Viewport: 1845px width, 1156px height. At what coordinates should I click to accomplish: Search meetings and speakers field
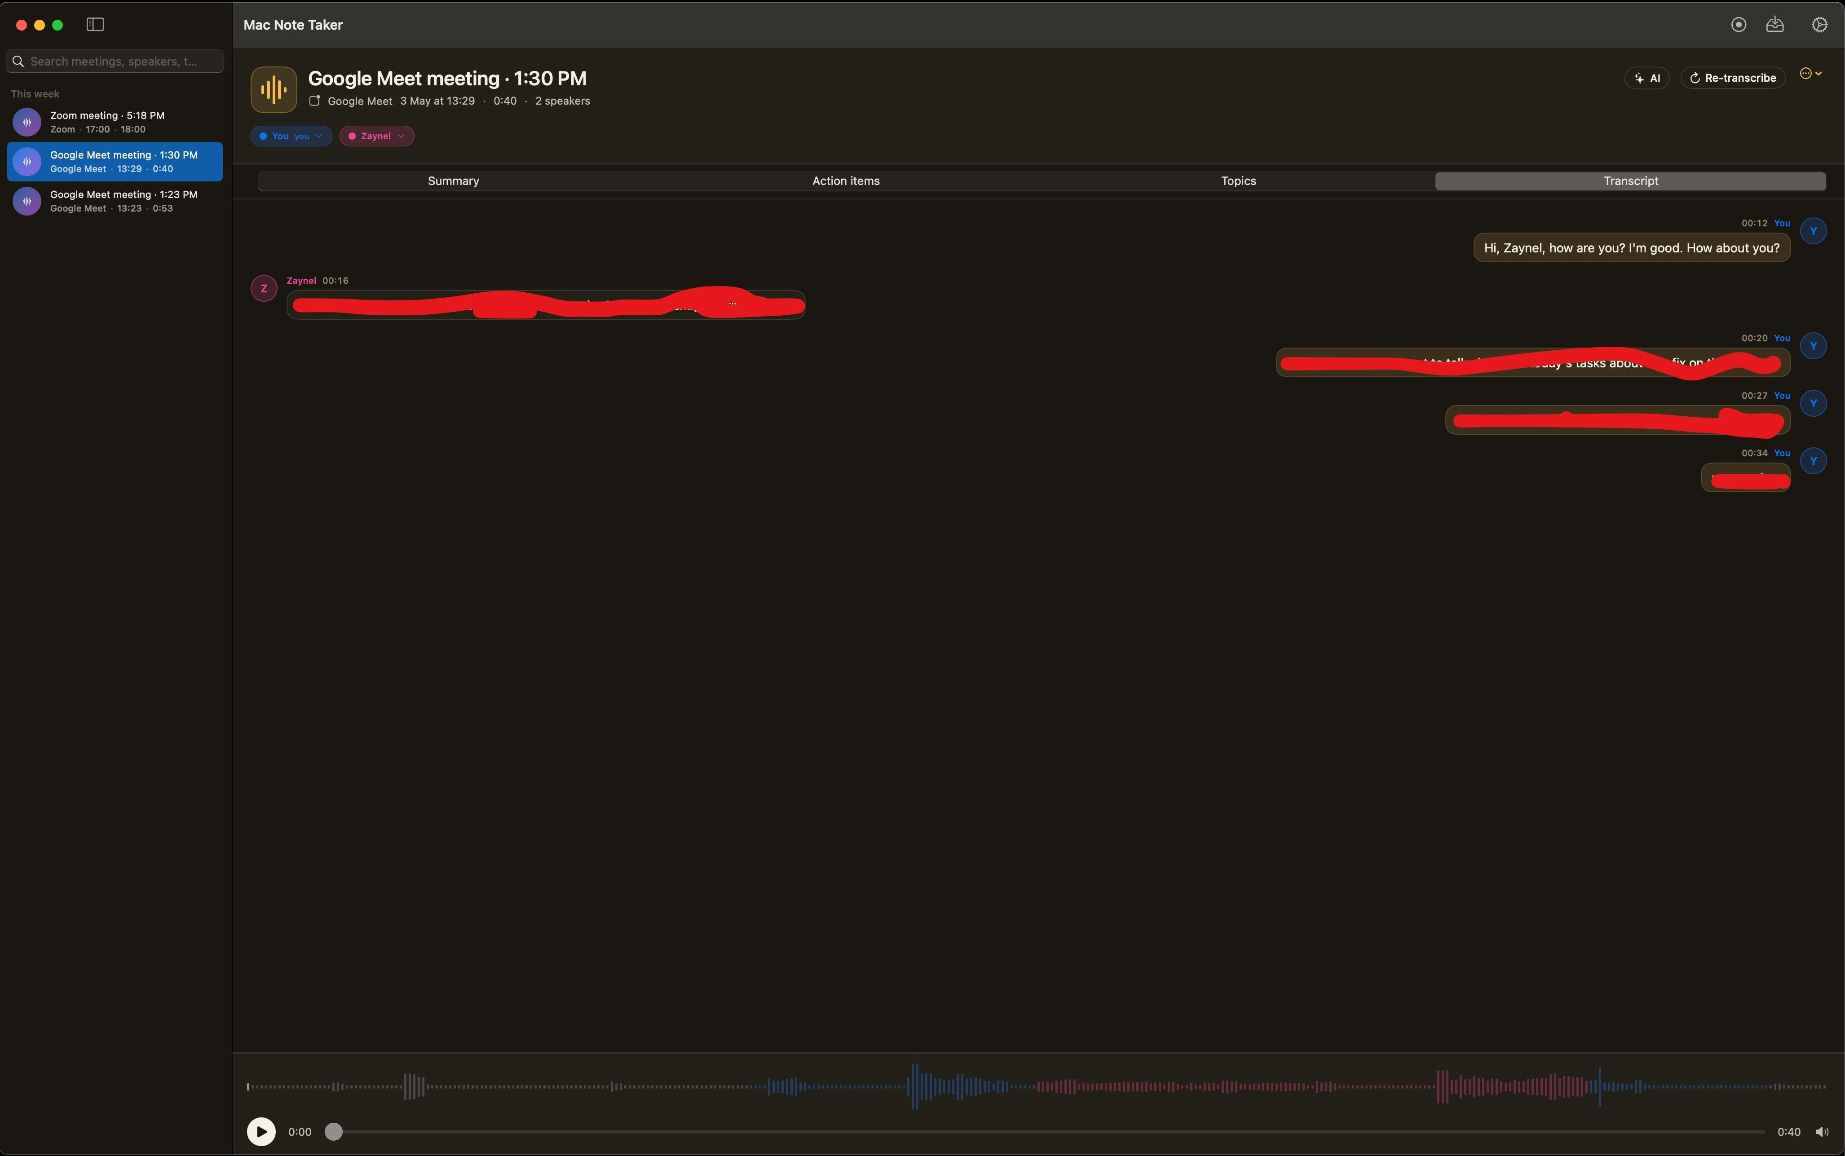click(115, 61)
